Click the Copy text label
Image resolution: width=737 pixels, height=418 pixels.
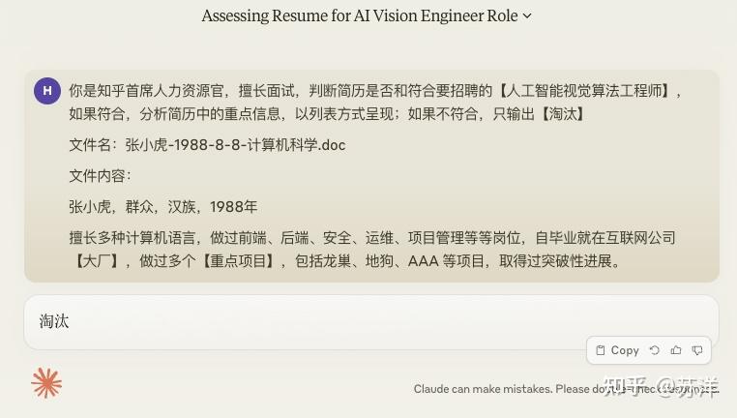click(625, 350)
